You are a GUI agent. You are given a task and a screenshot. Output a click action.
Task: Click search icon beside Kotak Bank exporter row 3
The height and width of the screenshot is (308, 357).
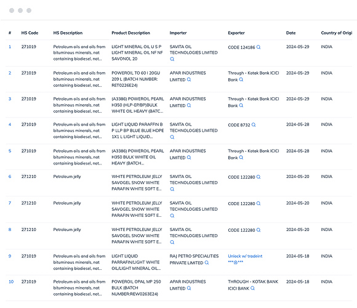point(241,105)
